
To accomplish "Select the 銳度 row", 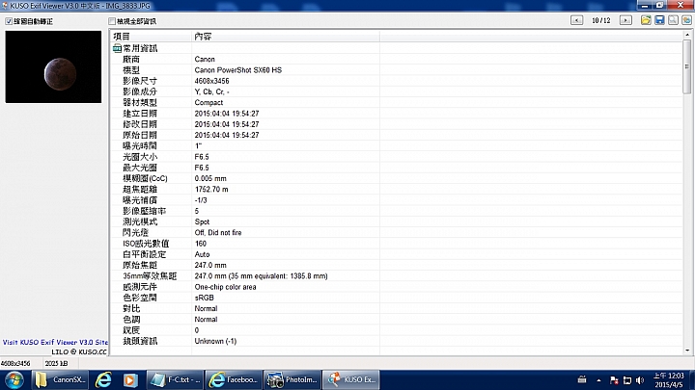I will (397, 330).
